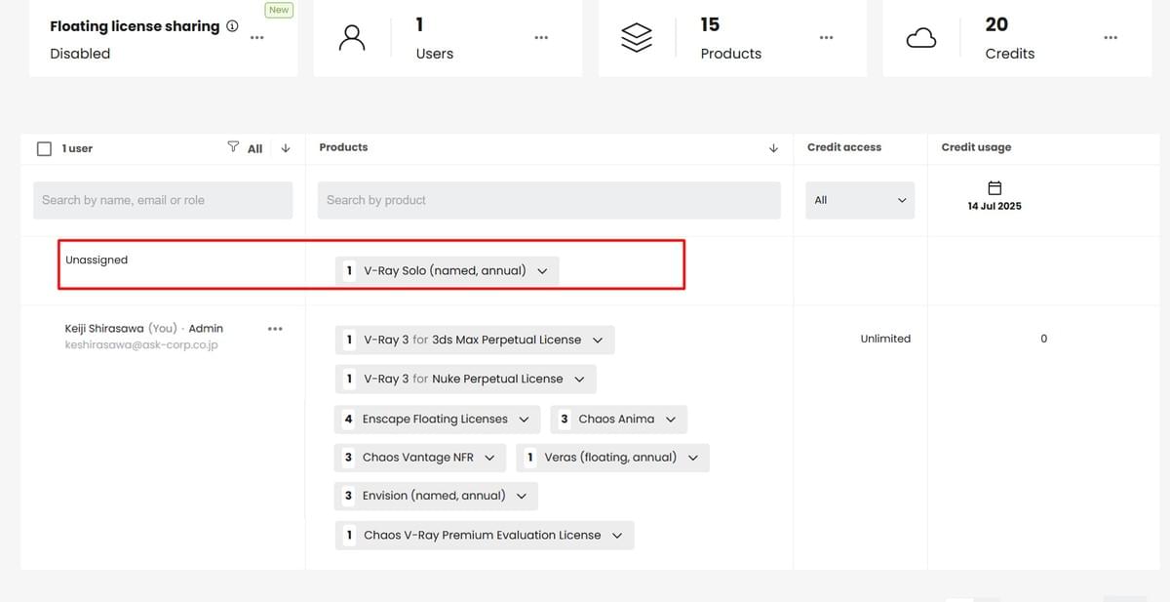The height and width of the screenshot is (602, 1170).
Task: Click the 'Credit access' column header
Action: pos(844,147)
